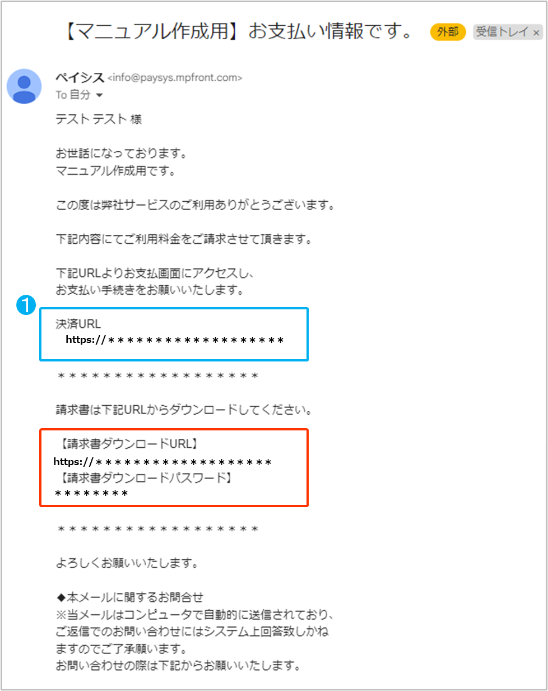Click the To 自分 recipient text
548x691 pixels.
pos(73,95)
